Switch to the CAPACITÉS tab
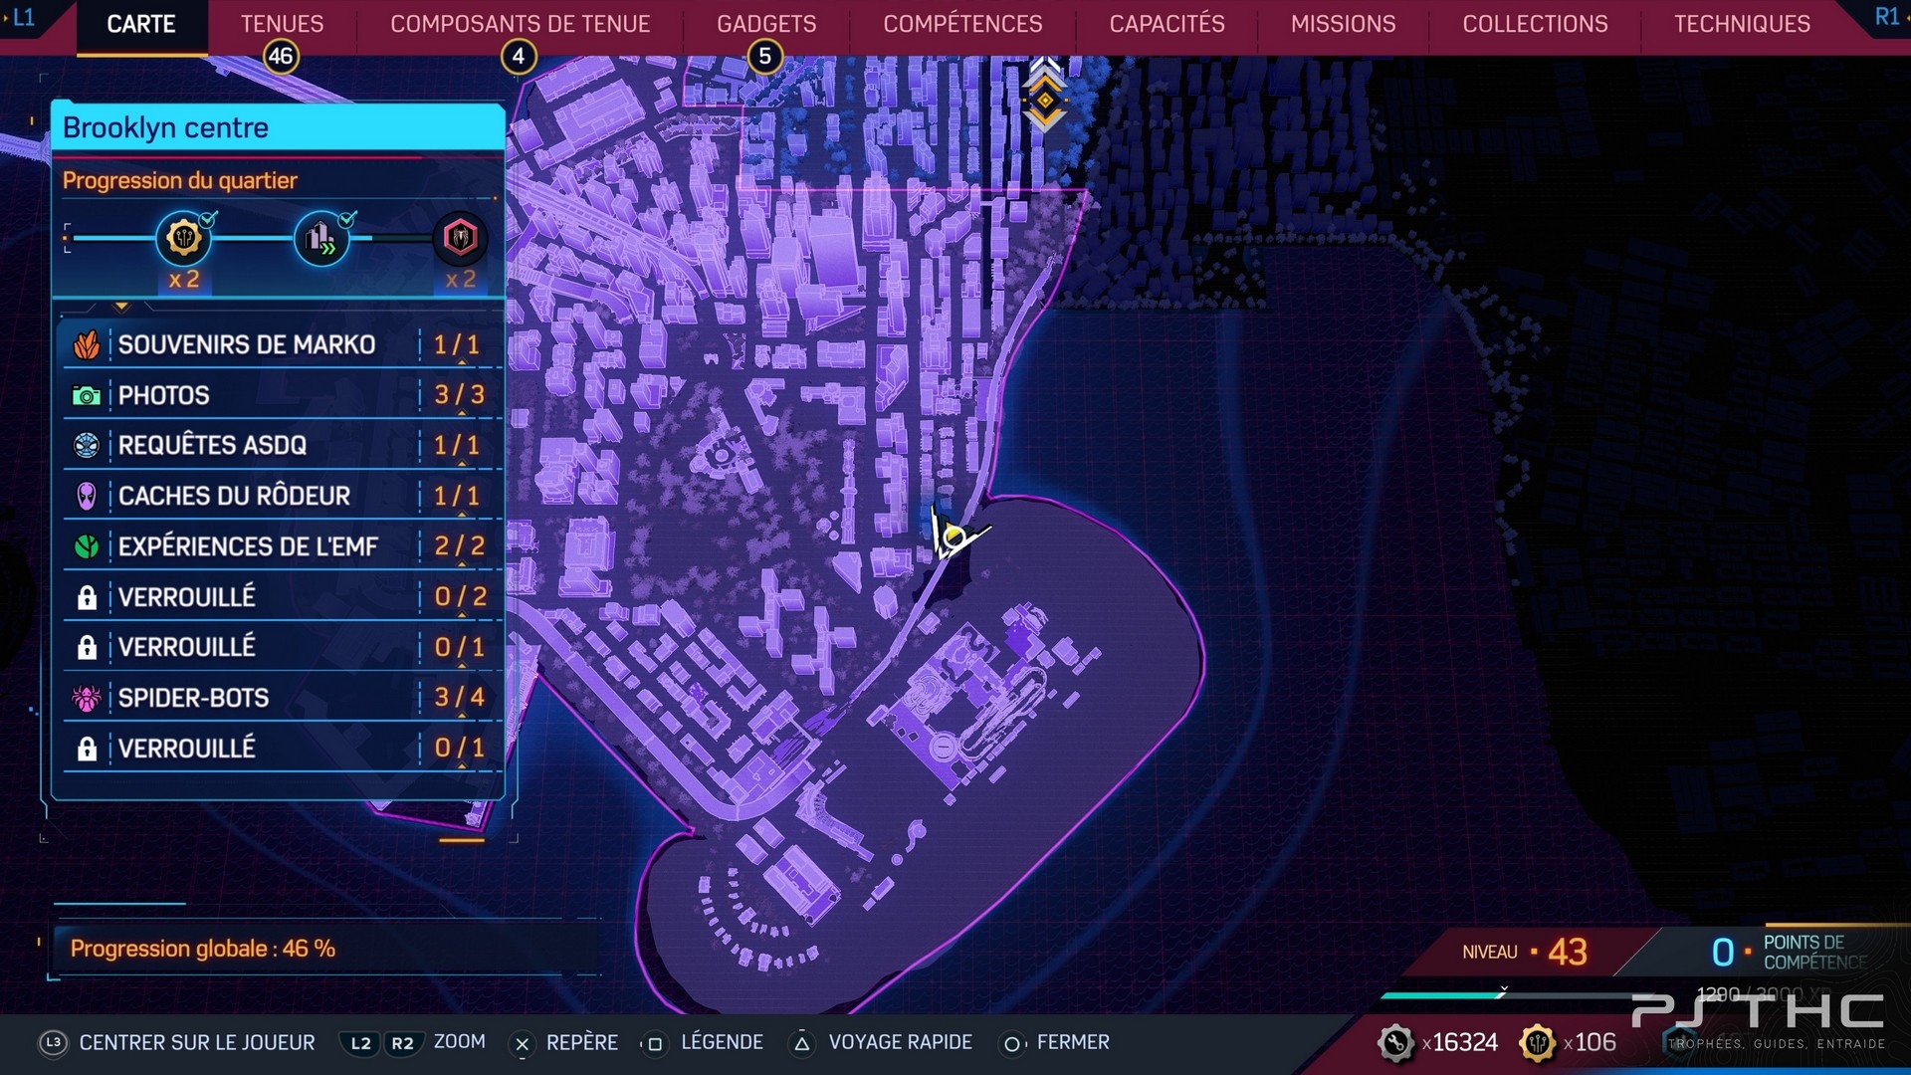This screenshot has height=1075, width=1911. point(1167,24)
